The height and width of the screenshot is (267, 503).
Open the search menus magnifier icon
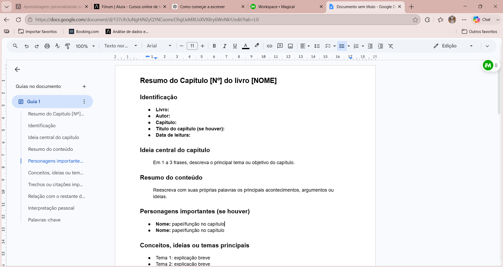15,46
